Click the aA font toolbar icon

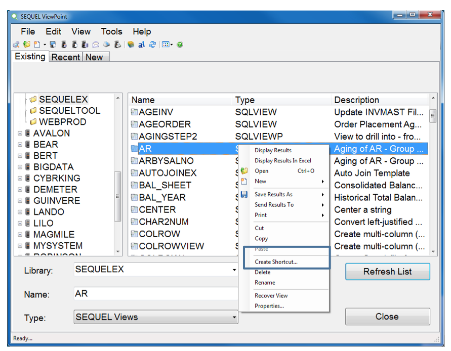click(142, 45)
